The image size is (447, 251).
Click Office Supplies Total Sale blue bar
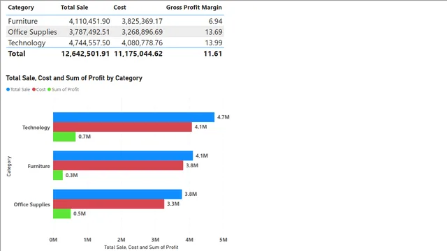coord(117,194)
